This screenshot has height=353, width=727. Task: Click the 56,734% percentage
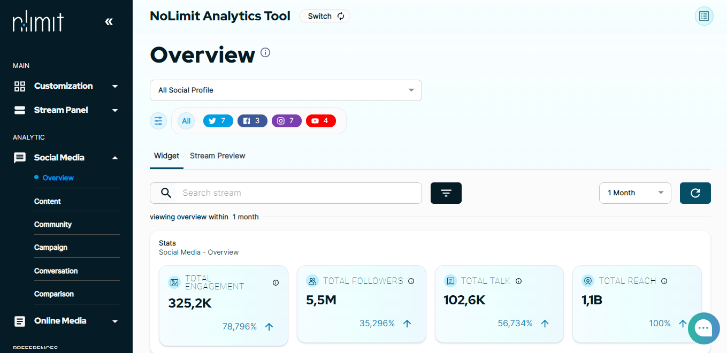(x=515, y=324)
